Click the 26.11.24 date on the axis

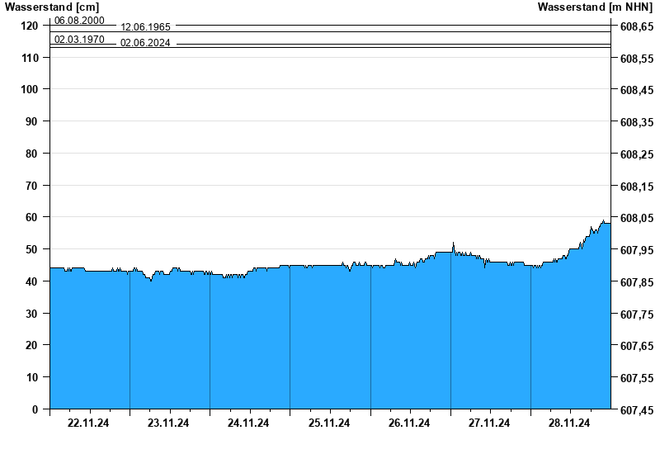[x=409, y=423]
